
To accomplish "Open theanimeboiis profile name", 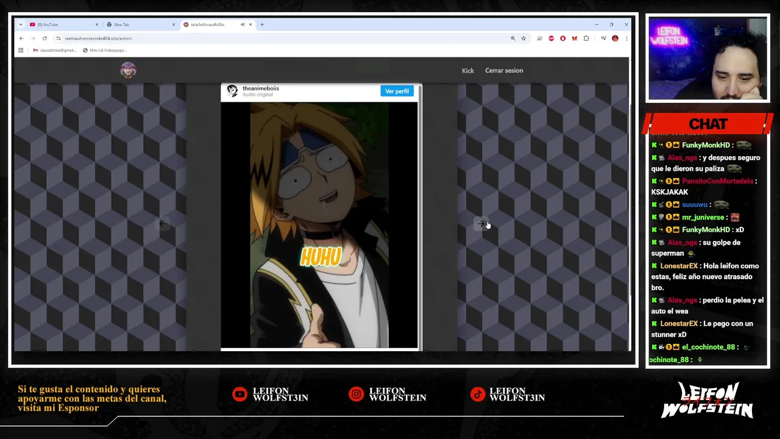I will [261, 88].
